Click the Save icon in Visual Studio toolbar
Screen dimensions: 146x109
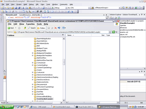pos(16,8)
